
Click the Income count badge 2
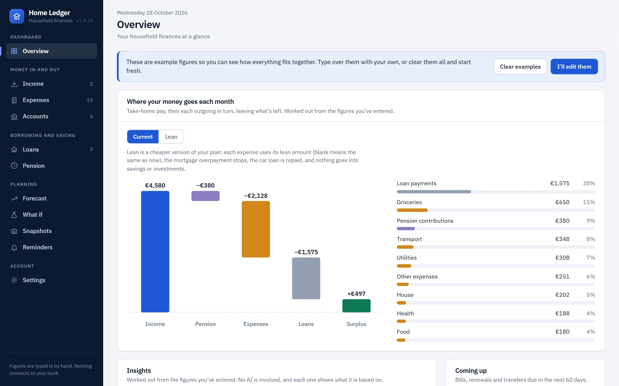(x=91, y=84)
